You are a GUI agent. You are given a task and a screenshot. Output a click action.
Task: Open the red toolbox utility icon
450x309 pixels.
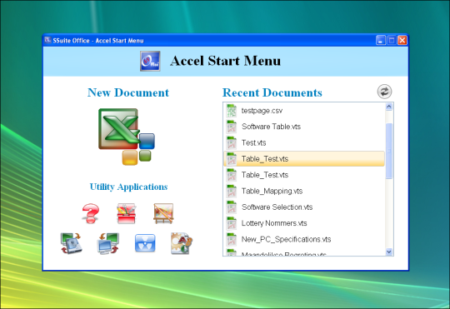(x=127, y=213)
